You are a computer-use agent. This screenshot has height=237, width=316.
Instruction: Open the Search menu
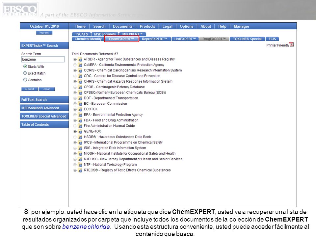99,26
